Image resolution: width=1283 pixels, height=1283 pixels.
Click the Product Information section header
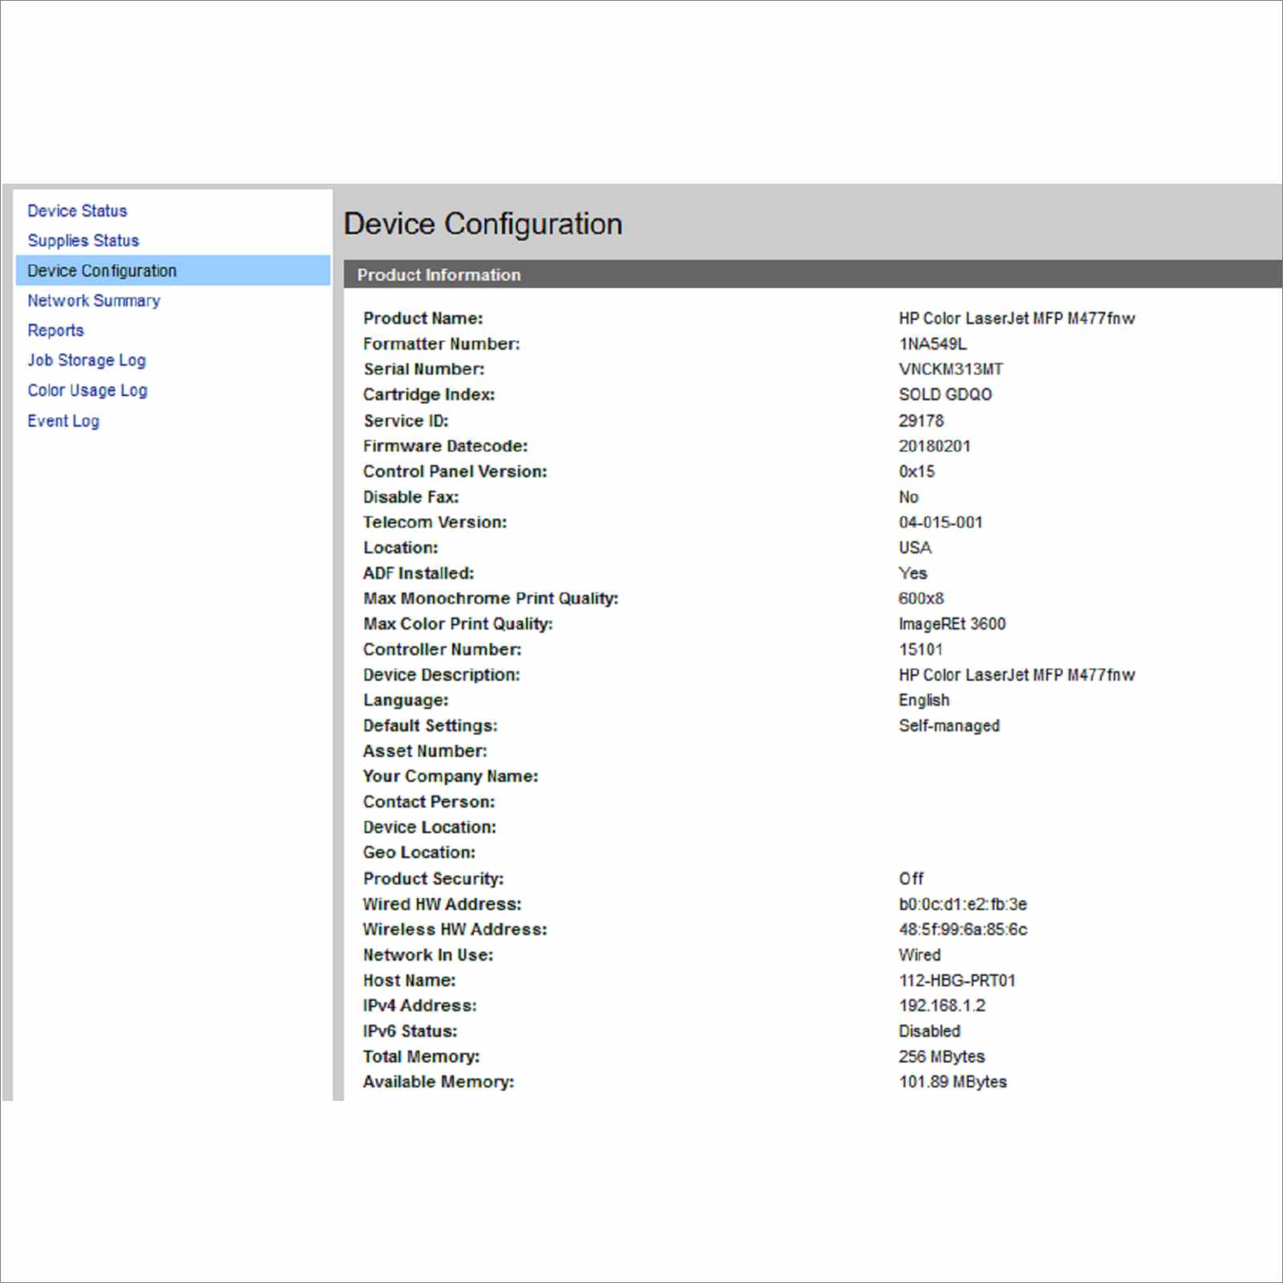tap(813, 274)
